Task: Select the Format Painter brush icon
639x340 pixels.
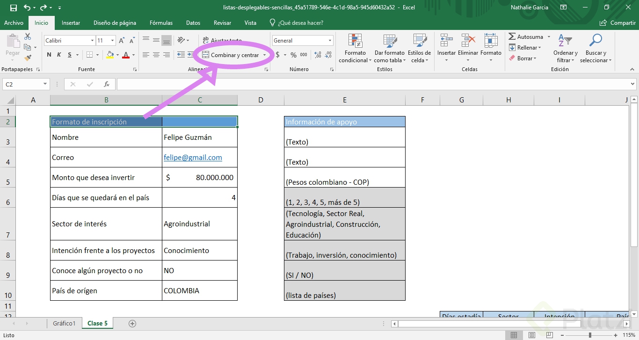Action: coord(28,58)
